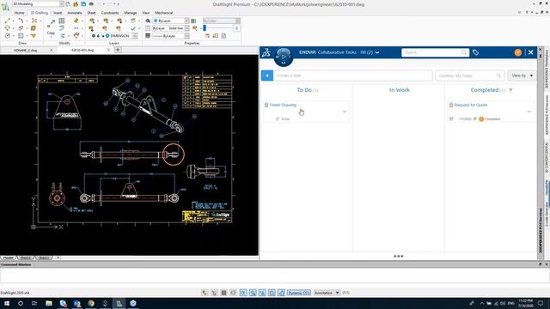
Task: Click the new drawing tab plus button
Action: (x=118, y=50)
